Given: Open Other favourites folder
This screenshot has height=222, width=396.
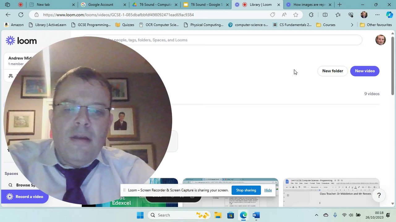Looking at the screenshot, I should pos(376,25).
